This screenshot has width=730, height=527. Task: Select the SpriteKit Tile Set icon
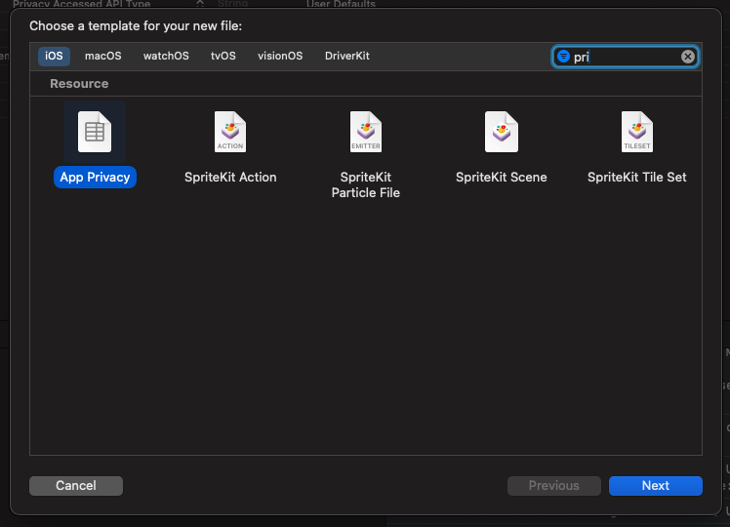637,132
